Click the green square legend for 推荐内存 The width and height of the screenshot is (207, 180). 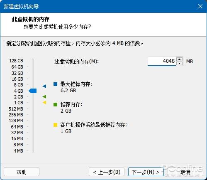click(55, 104)
